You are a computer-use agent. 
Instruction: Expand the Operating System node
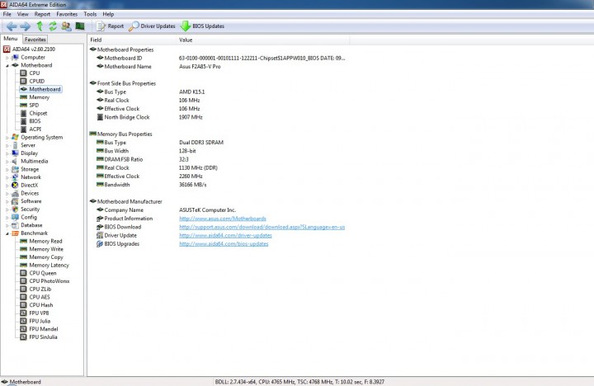7,138
